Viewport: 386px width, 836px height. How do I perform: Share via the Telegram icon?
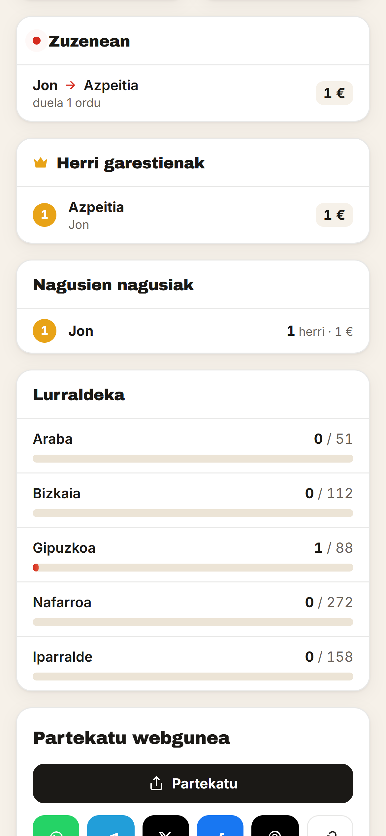(111, 825)
